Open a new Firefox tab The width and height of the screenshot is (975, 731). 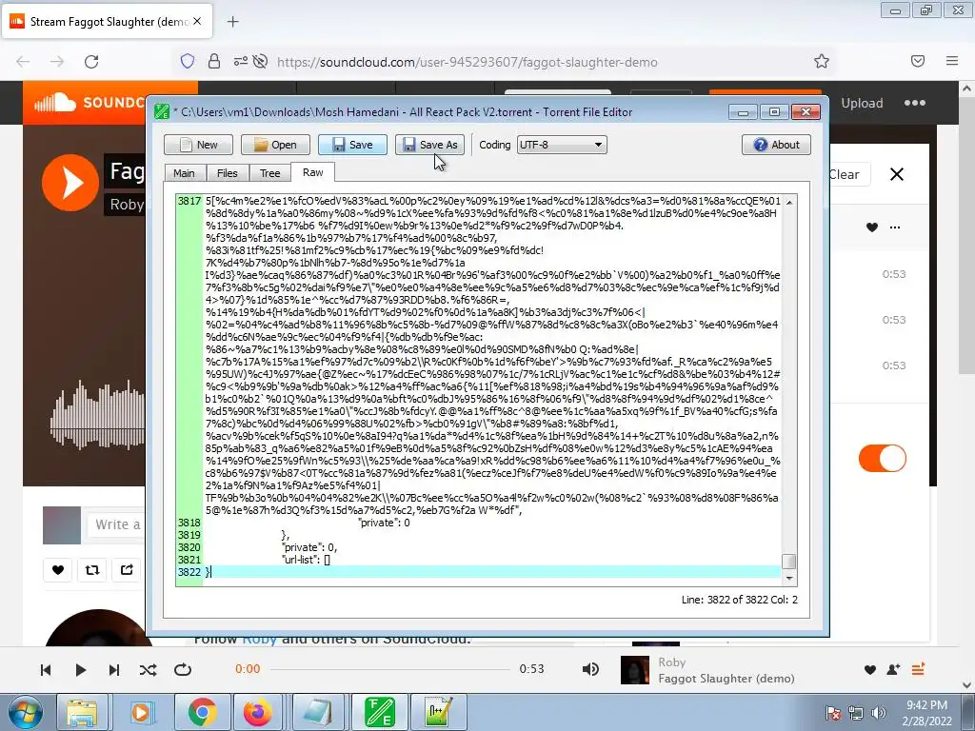pyautogui.click(x=233, y=22)
